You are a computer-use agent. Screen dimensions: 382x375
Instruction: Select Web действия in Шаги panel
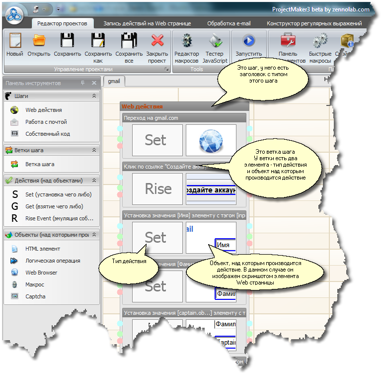[x=44, y=110]
